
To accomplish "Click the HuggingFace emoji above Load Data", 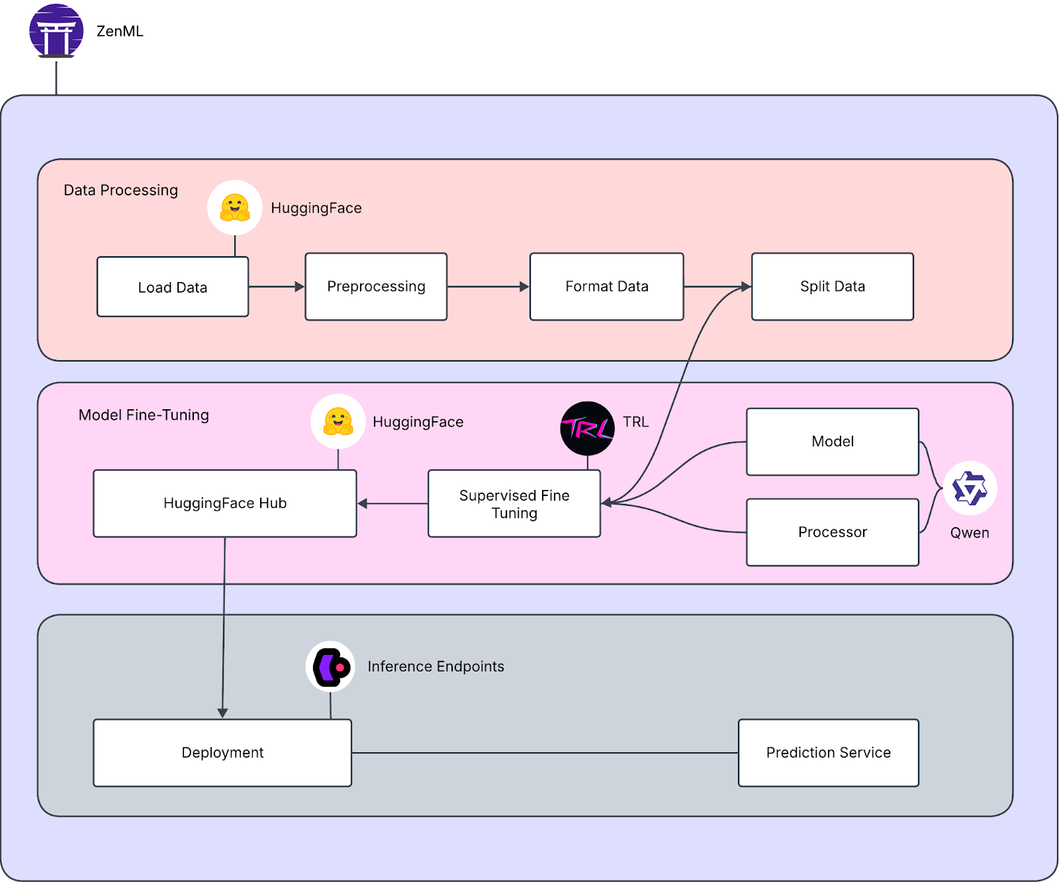I will click(235, 207).
